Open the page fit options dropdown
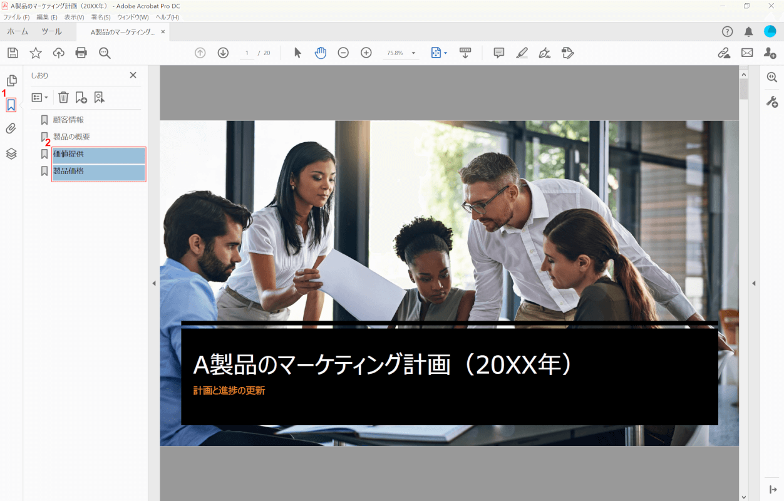The image size is (784, 501). [x=439, y=53]
